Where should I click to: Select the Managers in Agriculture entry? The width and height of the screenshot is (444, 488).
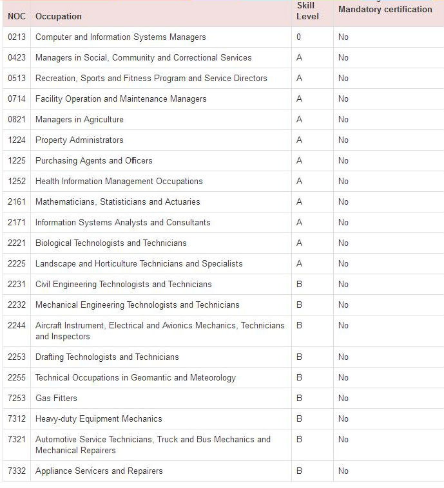(x=79, y=120)
